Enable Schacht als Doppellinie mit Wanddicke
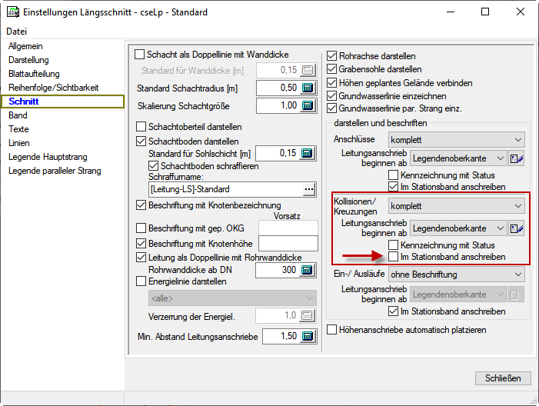Screen dimensions: 539x406 140,54
